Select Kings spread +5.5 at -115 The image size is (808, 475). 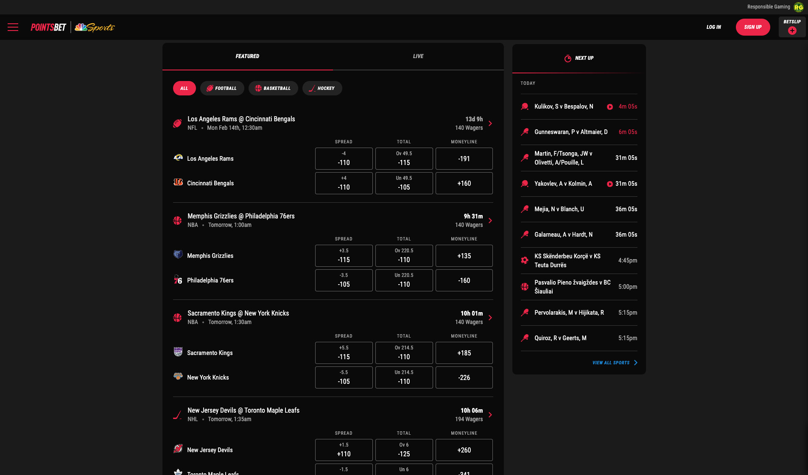tap(344, 353)
